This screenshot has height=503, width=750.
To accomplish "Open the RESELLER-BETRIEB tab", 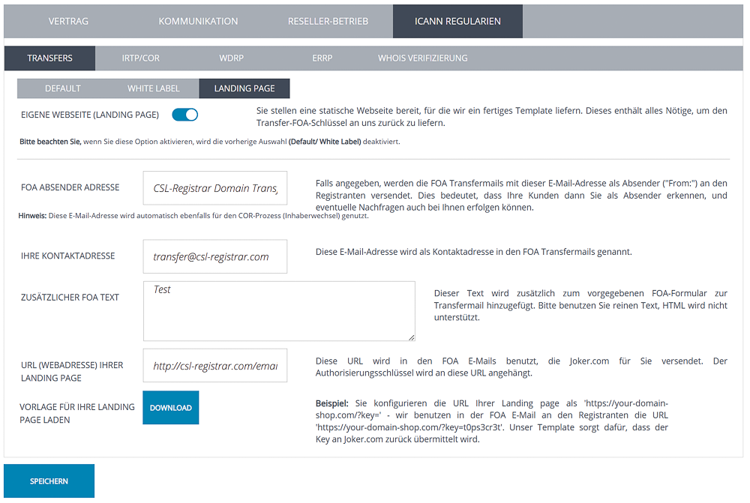I will click(x=328, y=22).
